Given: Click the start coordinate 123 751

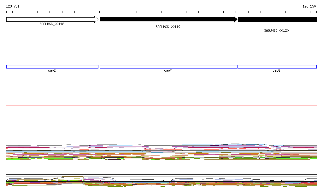Looking at the screenshot, I should pos(13,6).
